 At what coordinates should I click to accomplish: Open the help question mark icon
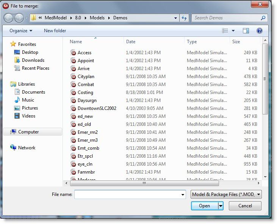[259, 31]
